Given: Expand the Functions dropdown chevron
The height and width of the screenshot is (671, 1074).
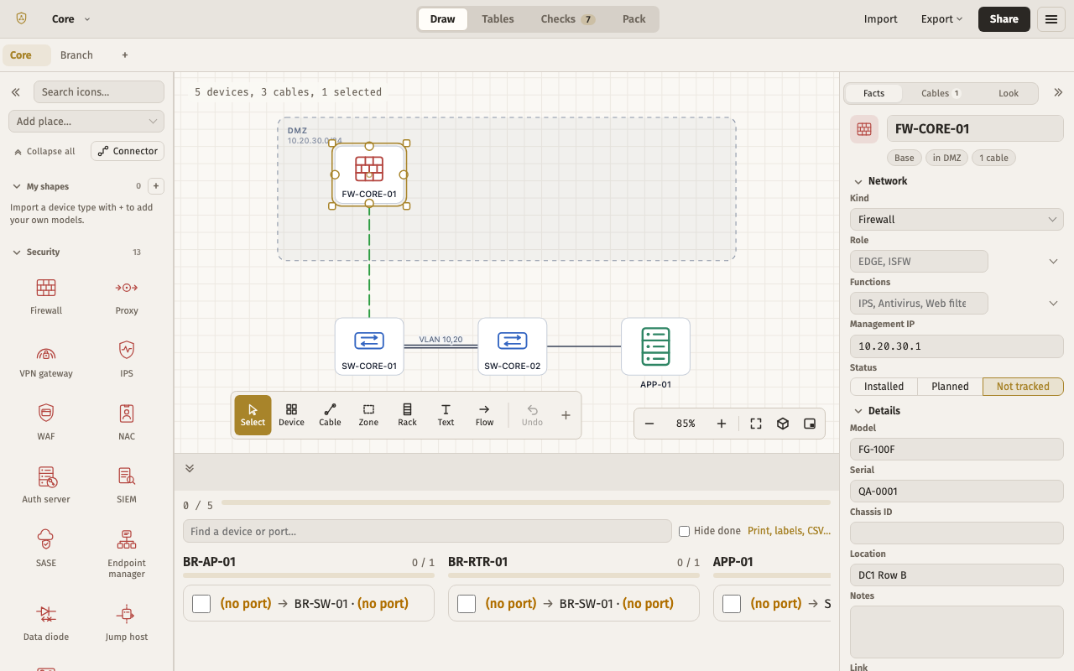Looking at the screenshot, I should coord(1053,304).
